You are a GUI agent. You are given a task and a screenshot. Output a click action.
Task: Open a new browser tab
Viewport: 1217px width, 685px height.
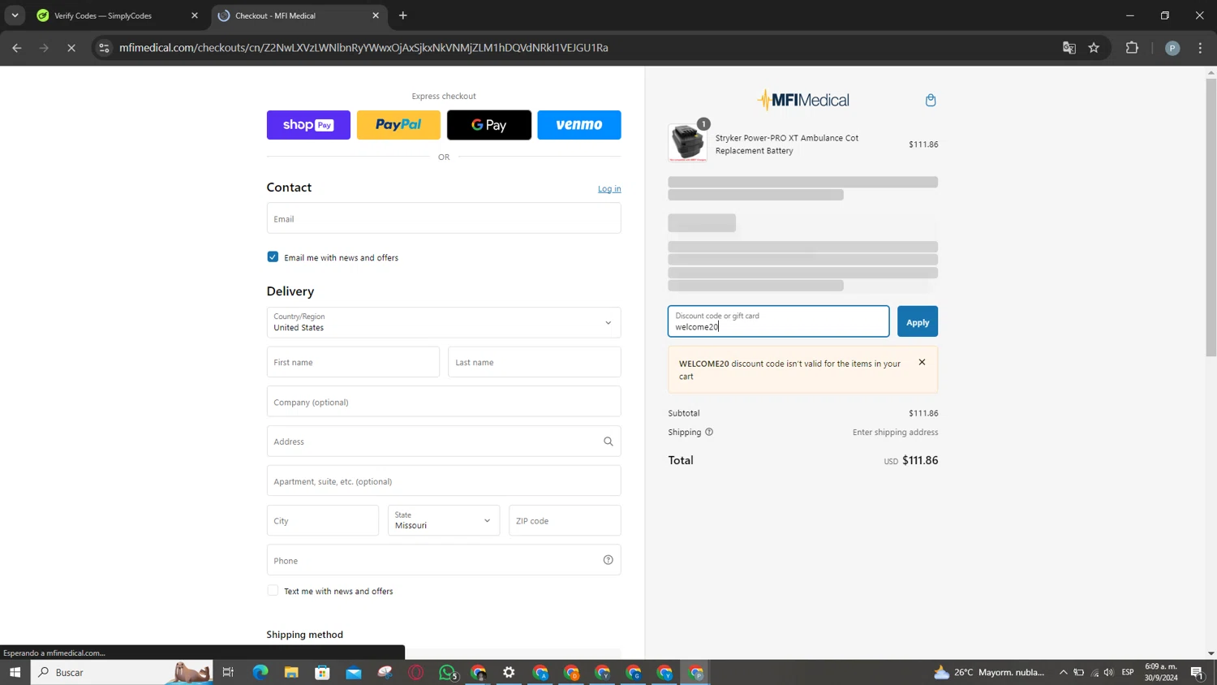(x=402, y=15)
